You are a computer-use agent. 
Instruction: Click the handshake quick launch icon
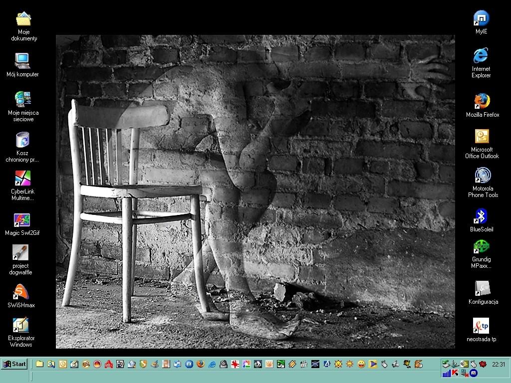point(86,364)
